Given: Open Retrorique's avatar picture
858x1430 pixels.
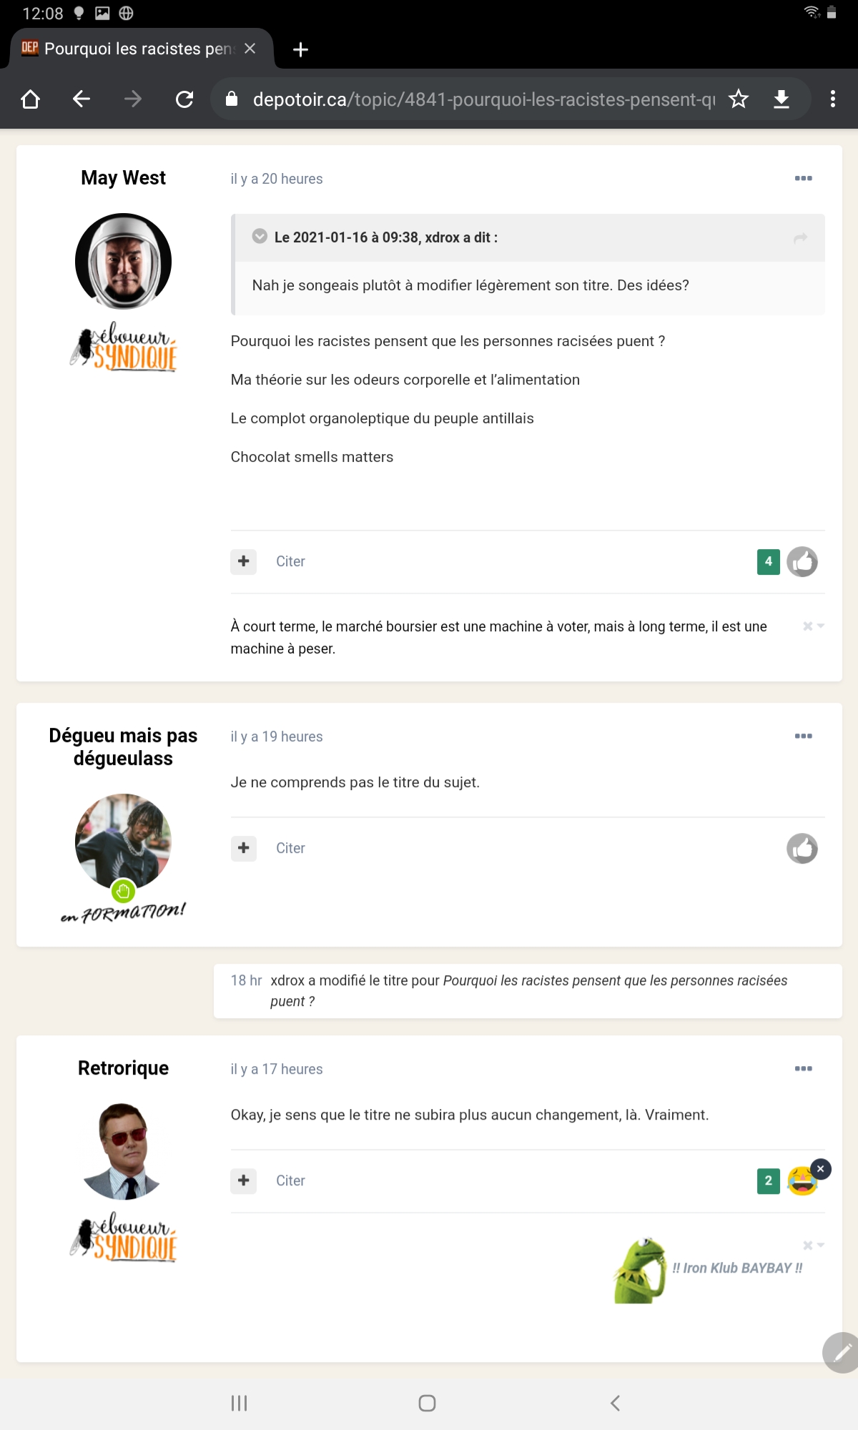Looking at the screenshot, I should coord(123,1151).
